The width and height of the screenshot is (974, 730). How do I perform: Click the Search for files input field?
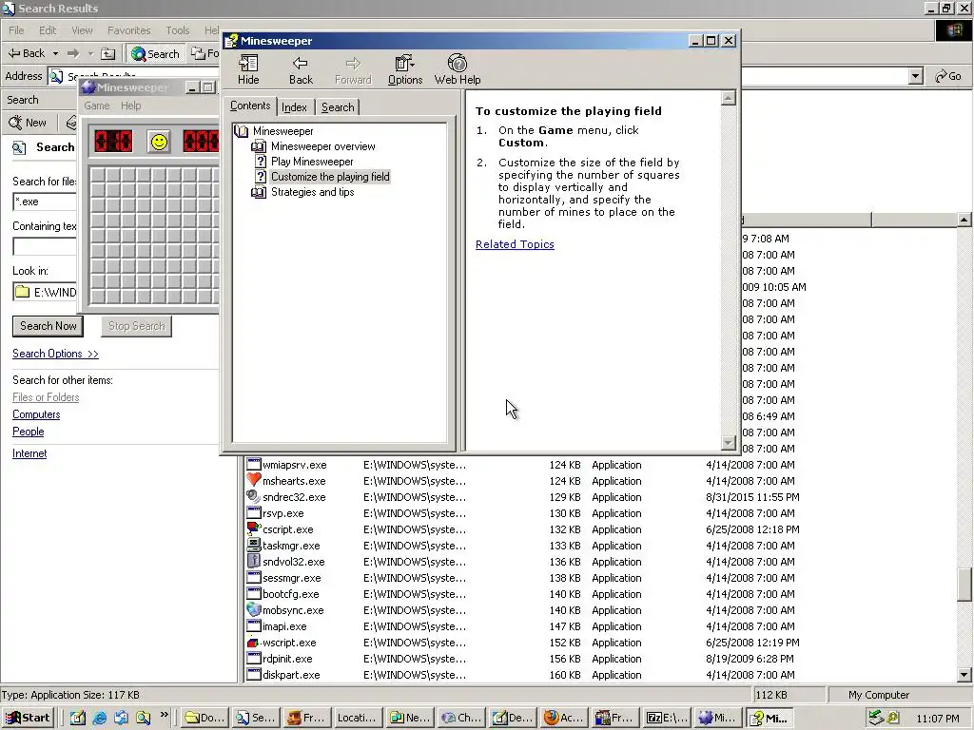click(45, 202)
